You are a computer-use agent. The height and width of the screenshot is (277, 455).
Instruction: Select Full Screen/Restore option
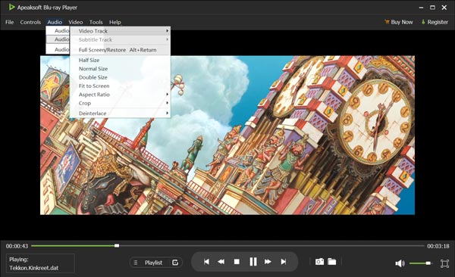point(120,50)
